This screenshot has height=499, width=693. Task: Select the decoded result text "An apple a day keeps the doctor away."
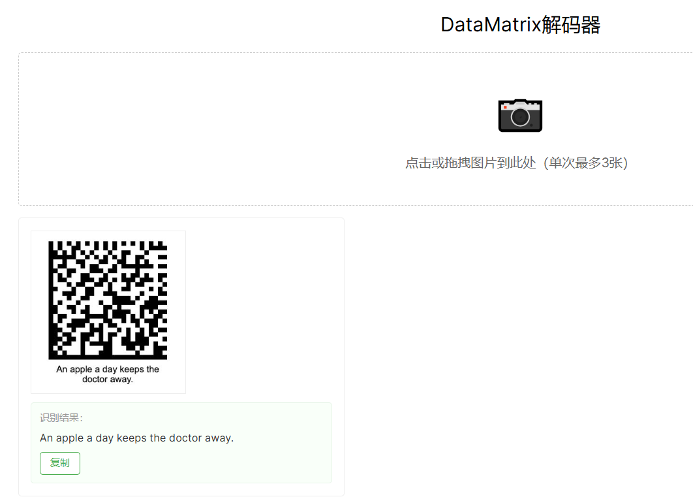[x=136, y=438]
